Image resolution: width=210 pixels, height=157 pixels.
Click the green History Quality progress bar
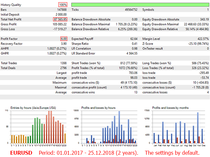click(x=140, y=5)
